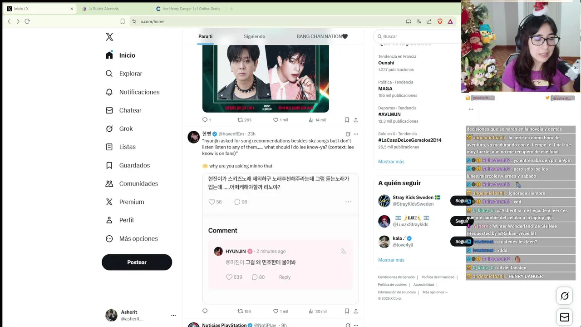581x327 pixels.
Task: Like the top post with 1 mil likes
Action: (x=281, y=120)
